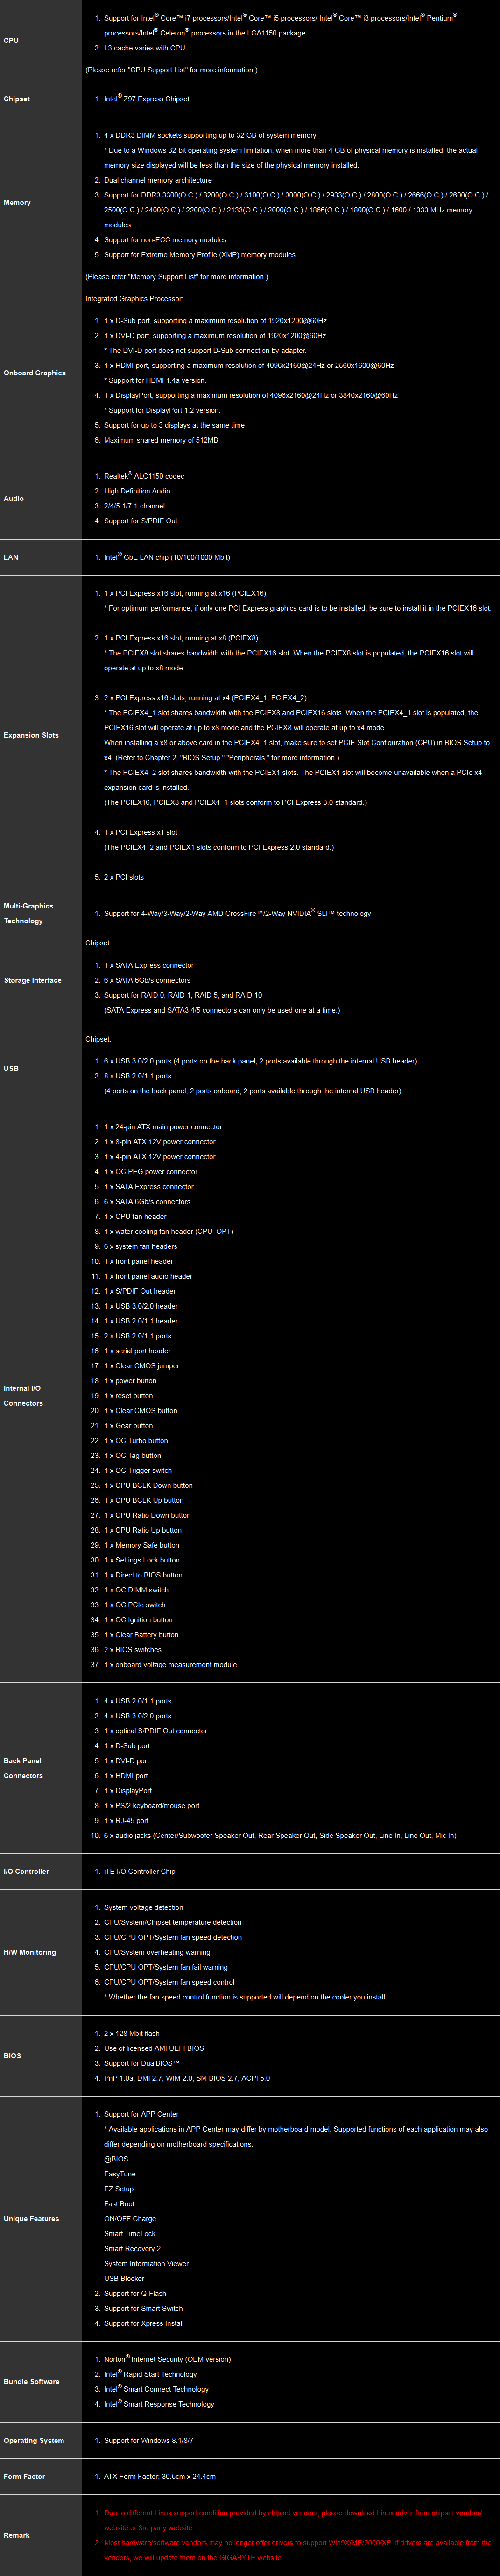Click the H/W Monitoring label
The width and height of the screenshot is (500, 2576).
30,1952
